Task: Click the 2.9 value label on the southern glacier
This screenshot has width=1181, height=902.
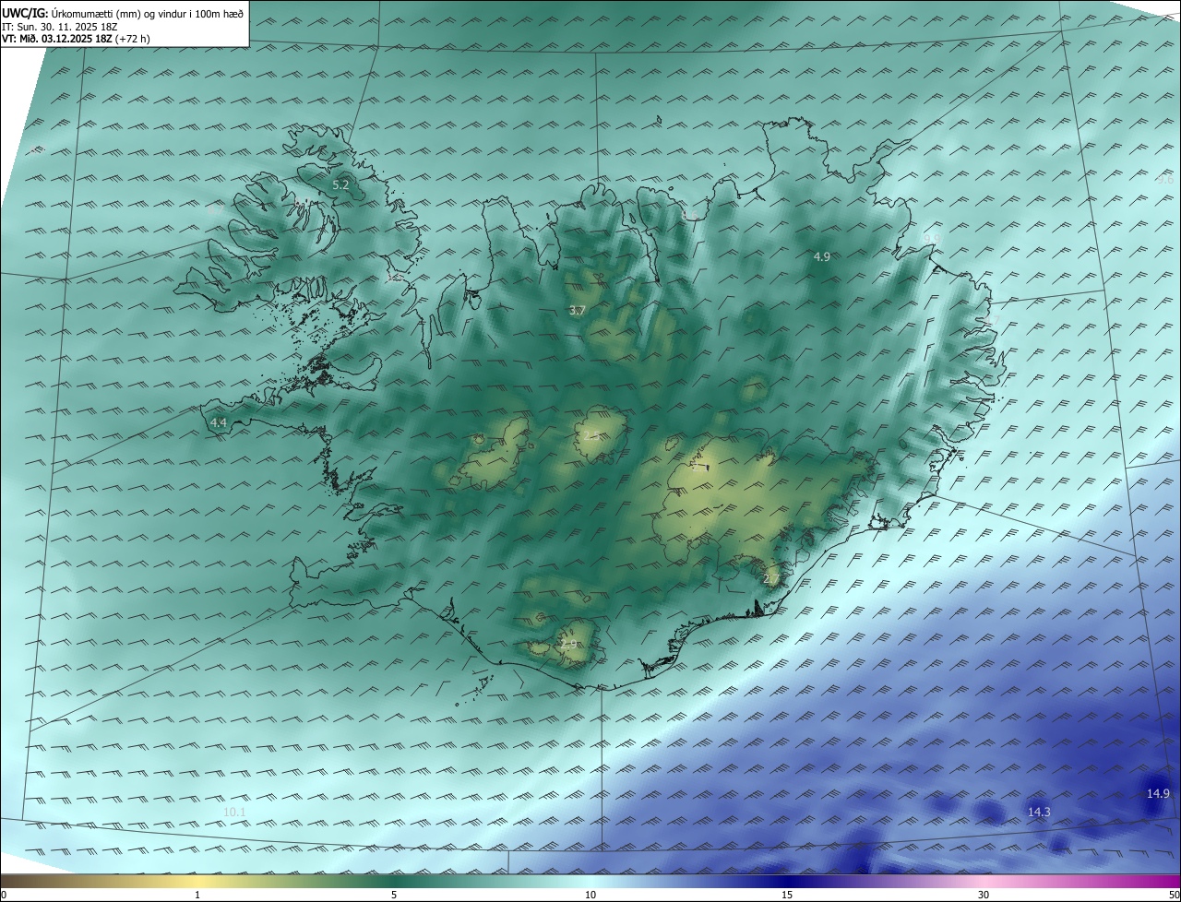Action: (x=569, y=644)
